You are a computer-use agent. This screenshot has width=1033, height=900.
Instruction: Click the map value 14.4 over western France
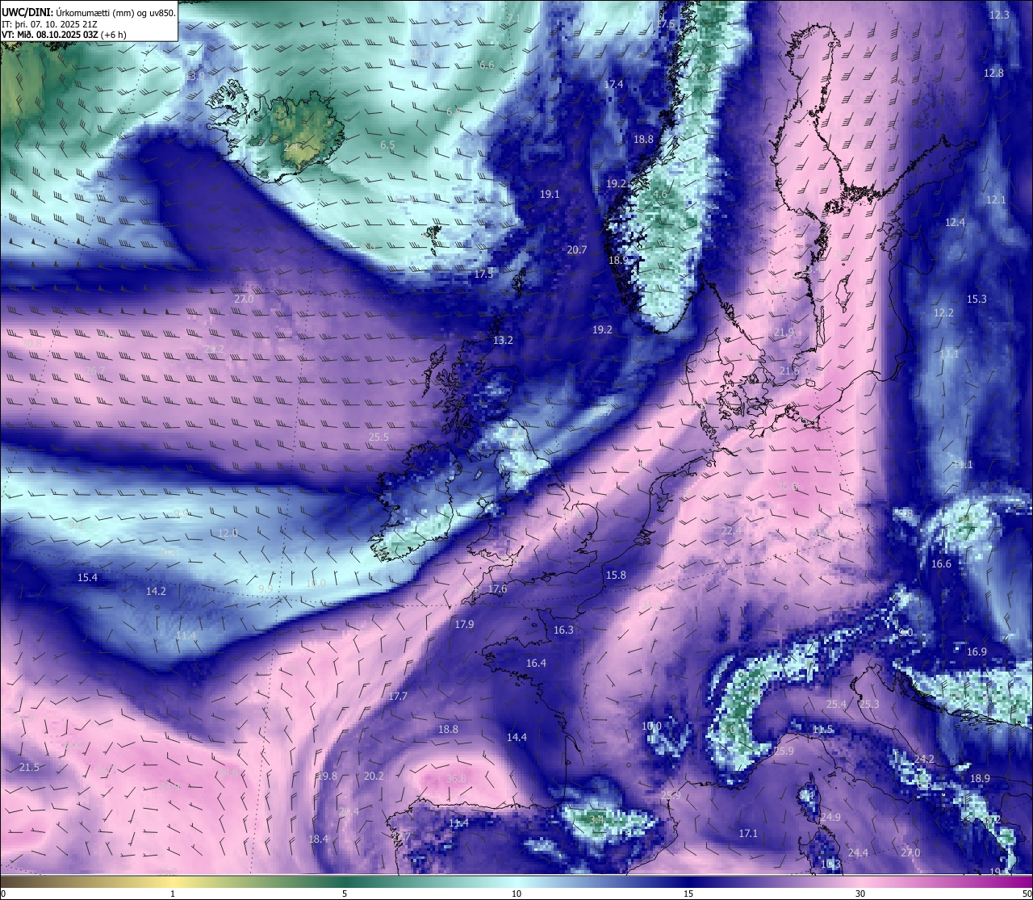tap(516, 738)
